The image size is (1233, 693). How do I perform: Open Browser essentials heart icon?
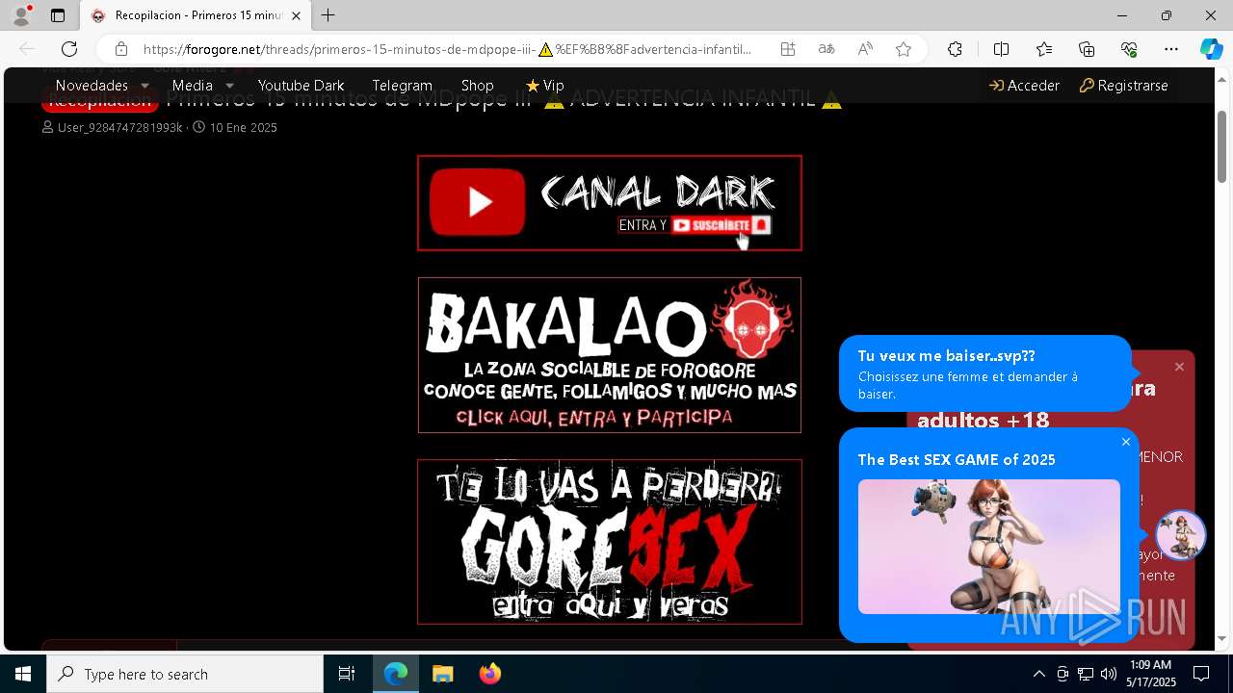point(1129,49)
